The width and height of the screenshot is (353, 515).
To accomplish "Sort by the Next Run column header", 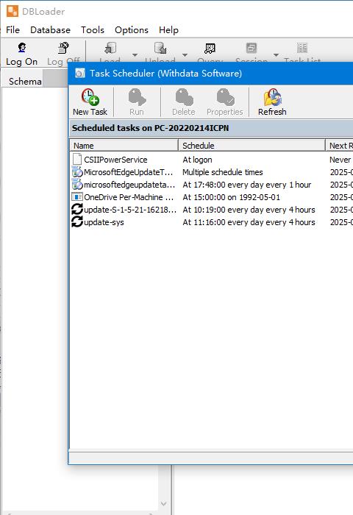I will [x=339, y=146].
